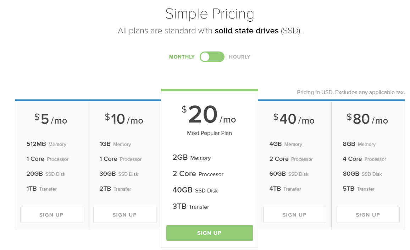410x250 pixels.
Task: Click the 4 Core Processor spec
Action: (364, 159)
